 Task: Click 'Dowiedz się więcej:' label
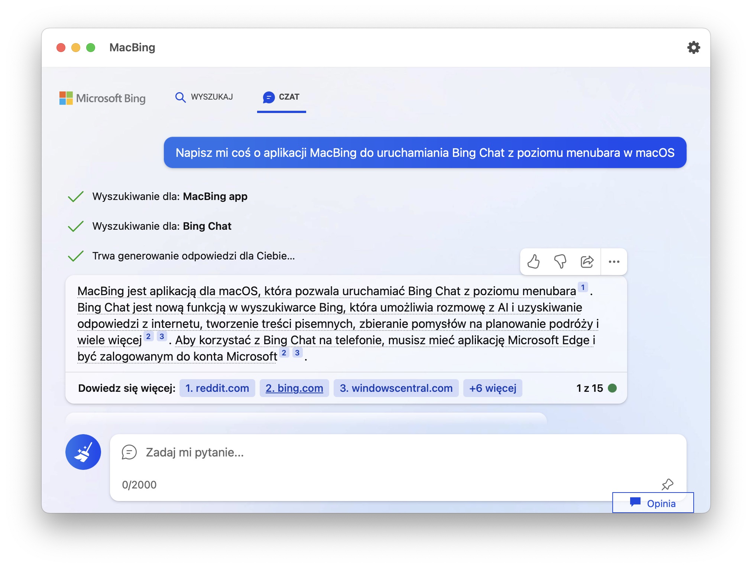point(127,388)
